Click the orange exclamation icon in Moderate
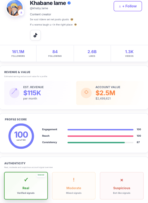 (x=74, y=180)
